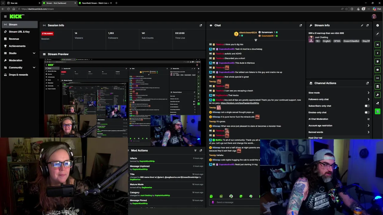The image size is (383, 215).
Task: Collapse the chat leaderboard arrow
Action: pyautogui.click(x=256, y=40)
